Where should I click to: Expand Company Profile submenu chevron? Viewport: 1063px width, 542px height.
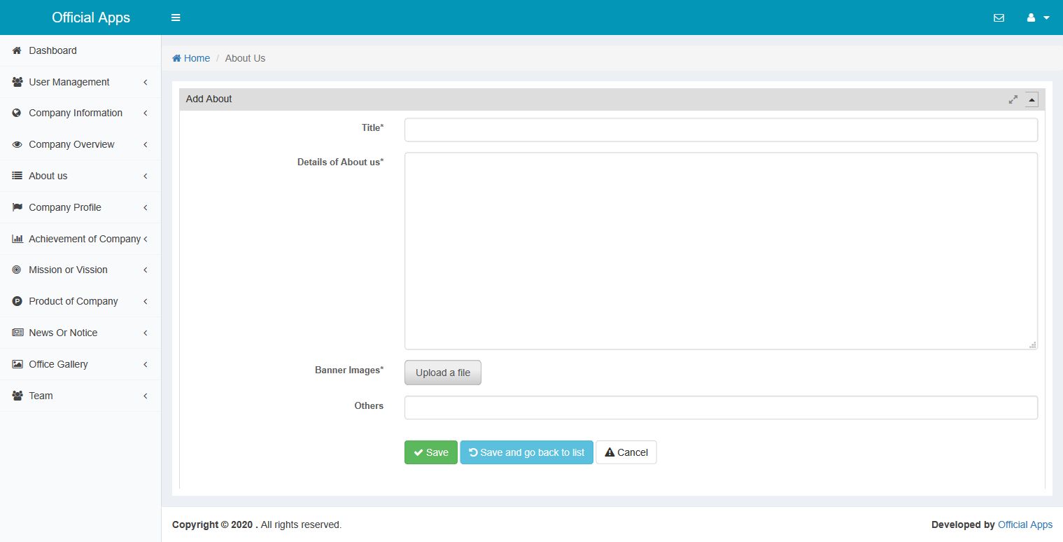(x=146, y=207)
